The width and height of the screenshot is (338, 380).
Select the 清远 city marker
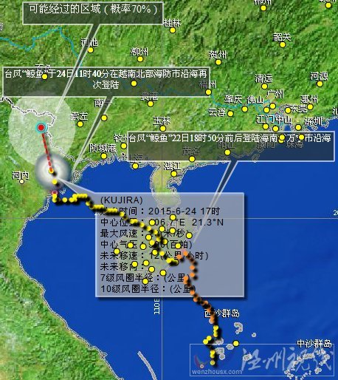[264, 86]
